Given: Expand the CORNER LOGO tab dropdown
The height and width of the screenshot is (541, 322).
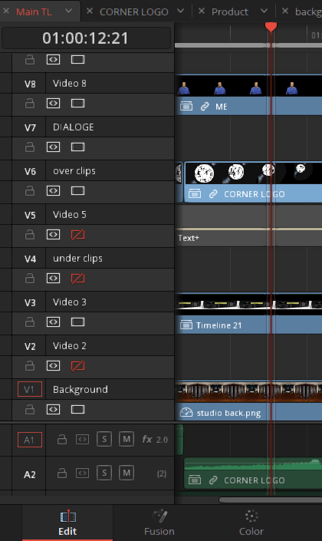Looking at the screenshot, I should click(180, 11).
